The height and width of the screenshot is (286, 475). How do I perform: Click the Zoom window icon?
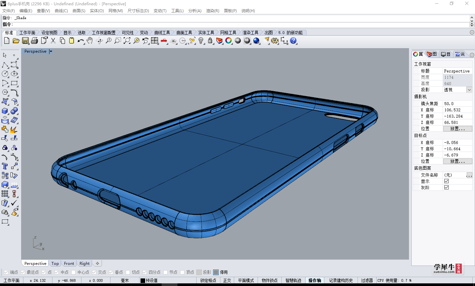118,41
